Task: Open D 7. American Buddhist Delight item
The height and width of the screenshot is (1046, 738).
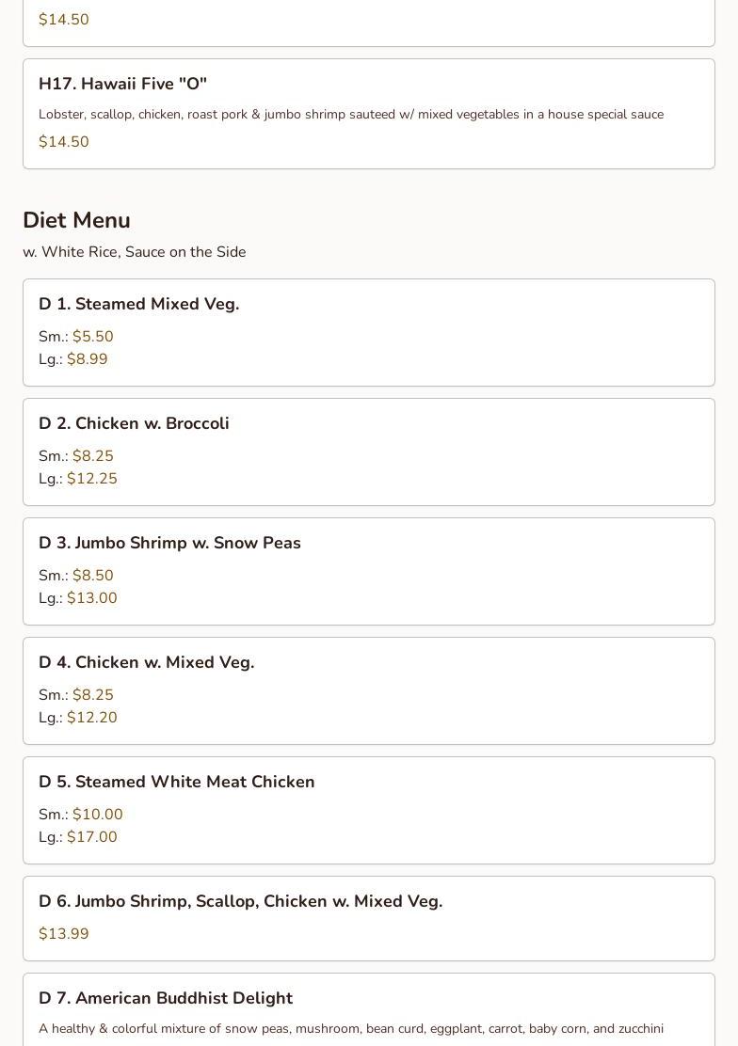Action: click(x=369, y=1009)
